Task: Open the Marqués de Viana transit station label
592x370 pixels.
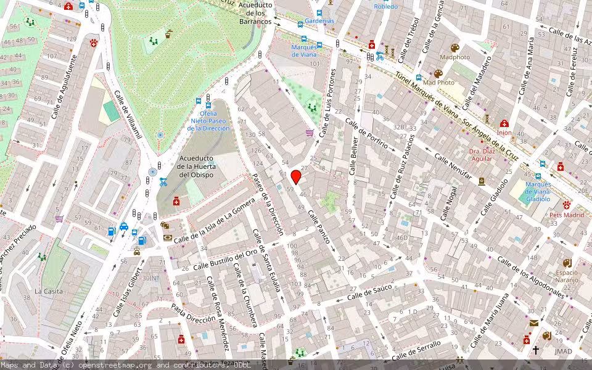Action: (304, 51)
